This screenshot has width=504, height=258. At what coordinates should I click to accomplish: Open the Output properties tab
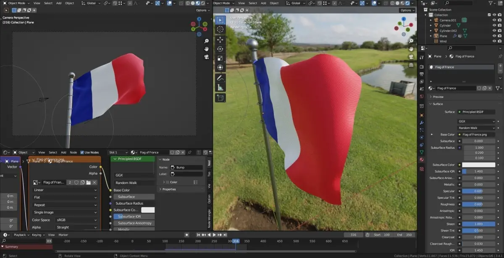(422, 74)
